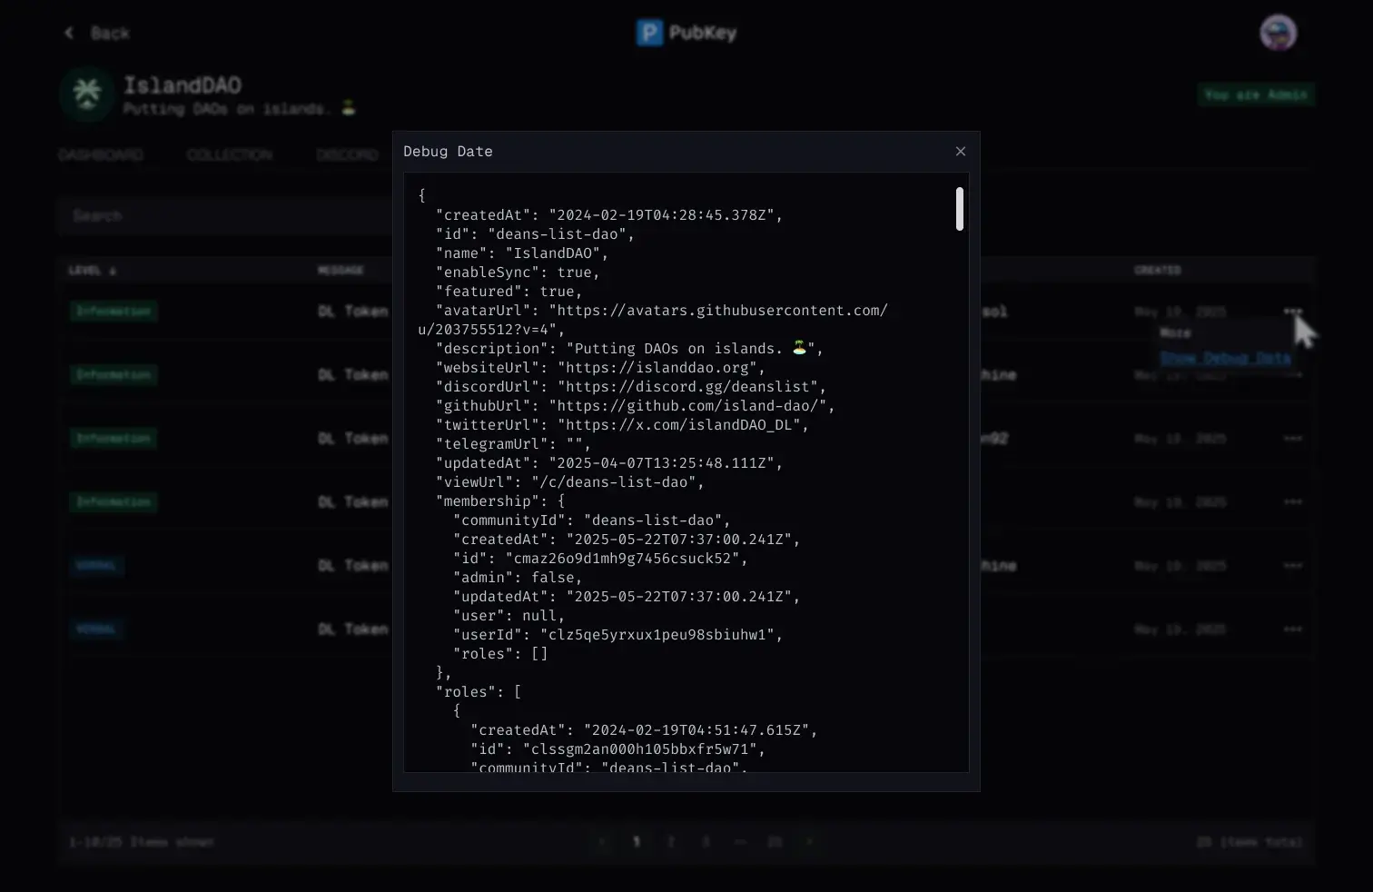This screenshot has height=892, width=1373.
Task: Switch to the COLLECTION tab
Action: [x=230, y=155]
